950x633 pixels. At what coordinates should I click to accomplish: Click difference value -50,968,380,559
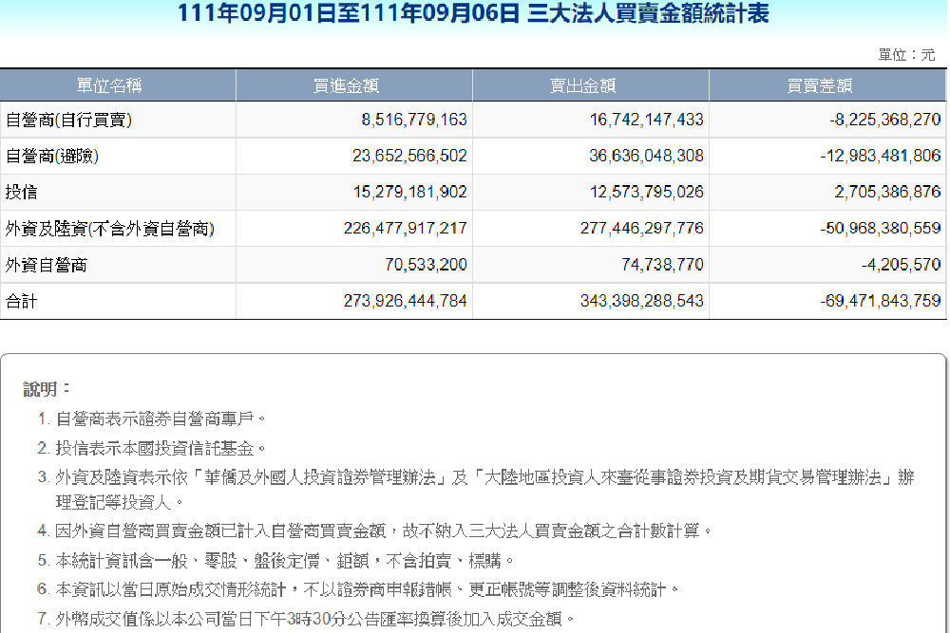click(881, 228)
